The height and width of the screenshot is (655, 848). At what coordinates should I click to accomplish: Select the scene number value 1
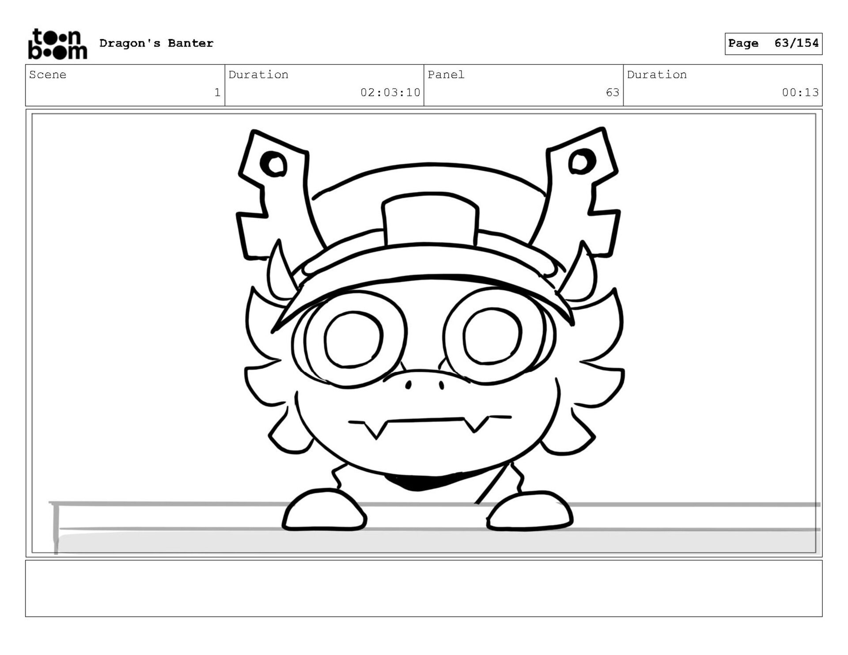click(x=217, y=92)
